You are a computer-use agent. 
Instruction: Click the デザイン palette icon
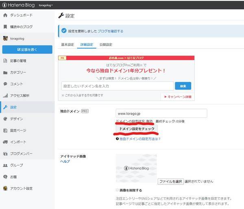tap(5, 119)
